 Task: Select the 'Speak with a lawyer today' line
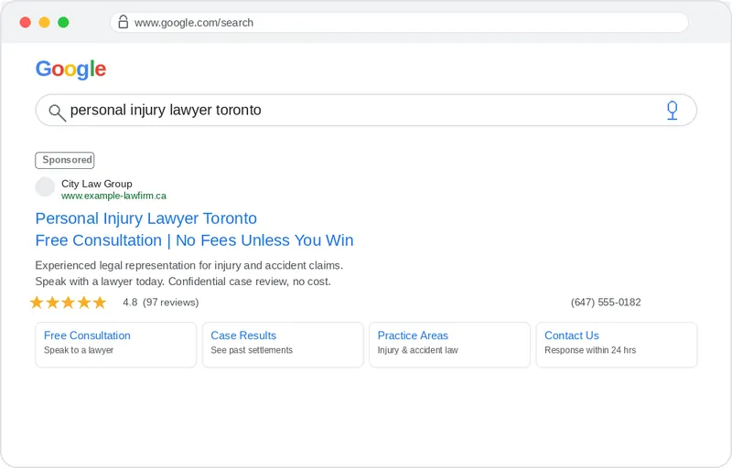coord(183,282)
